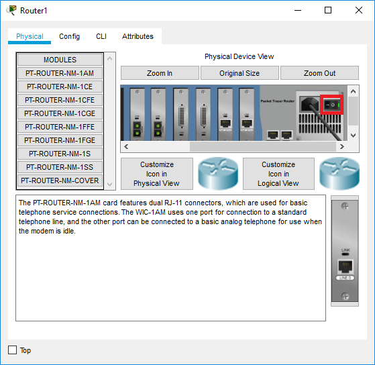The image size is (375, 365).
Task: Click the first serial port module slot
Action: click(x=181, y=114)
